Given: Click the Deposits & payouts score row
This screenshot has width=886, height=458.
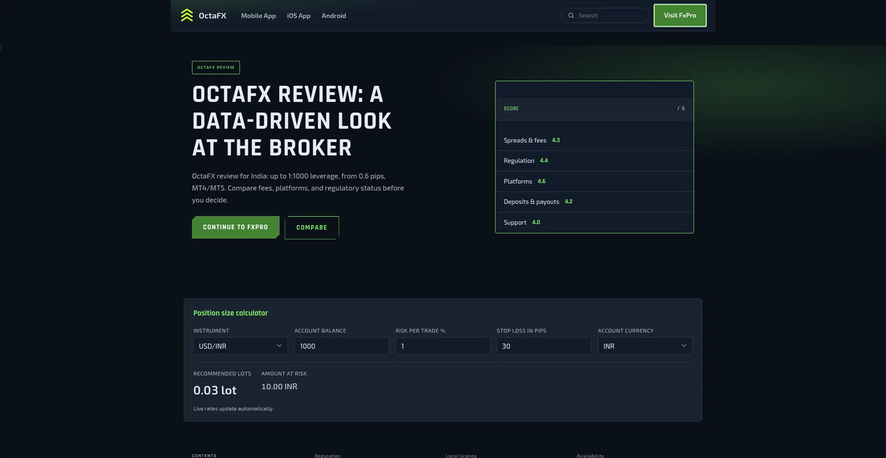Looking at the screenshot, I should click(594, 202).
